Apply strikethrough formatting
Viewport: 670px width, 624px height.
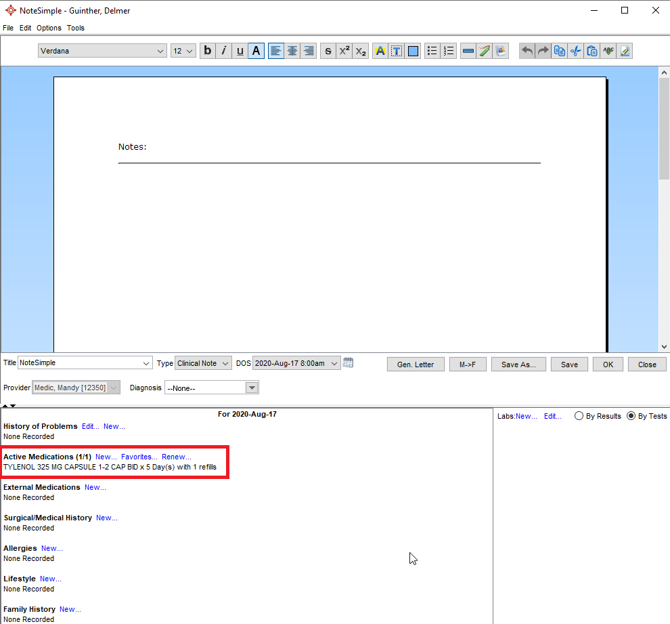coord(328,51)
